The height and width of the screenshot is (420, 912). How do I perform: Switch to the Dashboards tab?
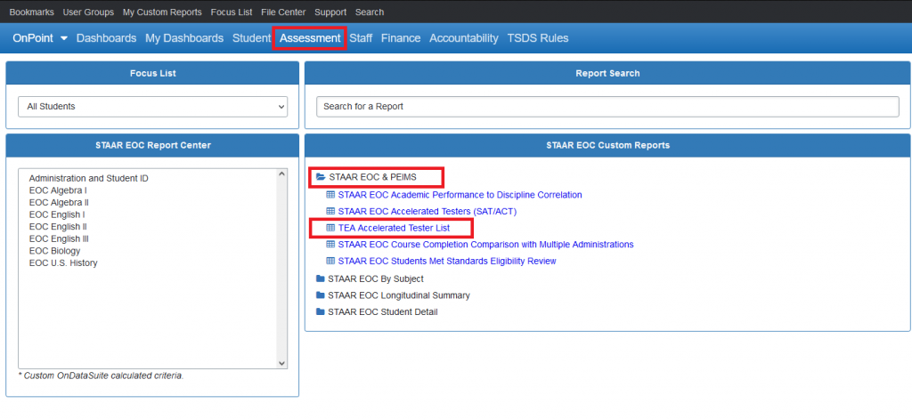107,38
